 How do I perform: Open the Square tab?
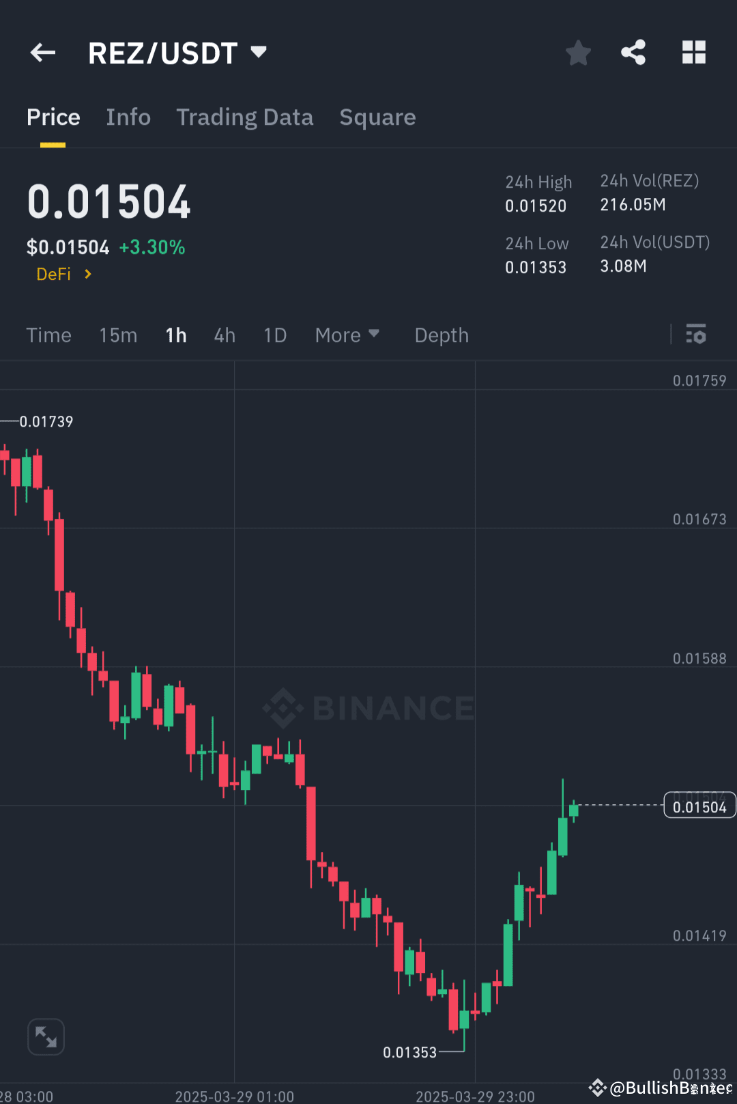[x=377, y=117]
